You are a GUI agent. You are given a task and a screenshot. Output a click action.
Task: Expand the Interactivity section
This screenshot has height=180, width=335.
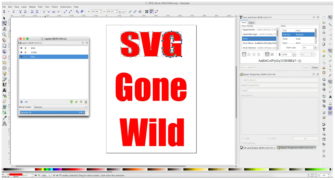242,143
